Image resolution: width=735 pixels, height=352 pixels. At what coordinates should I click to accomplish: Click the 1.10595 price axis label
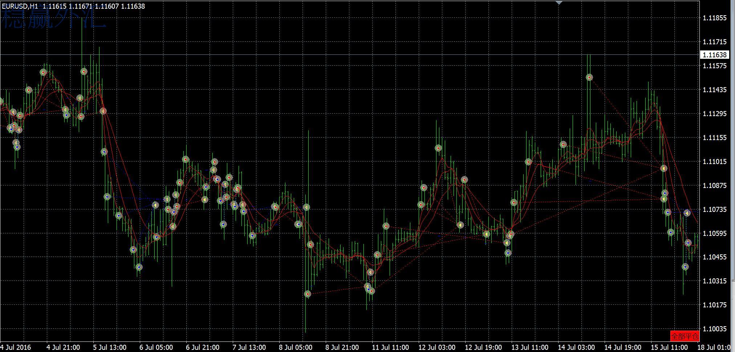715,233
